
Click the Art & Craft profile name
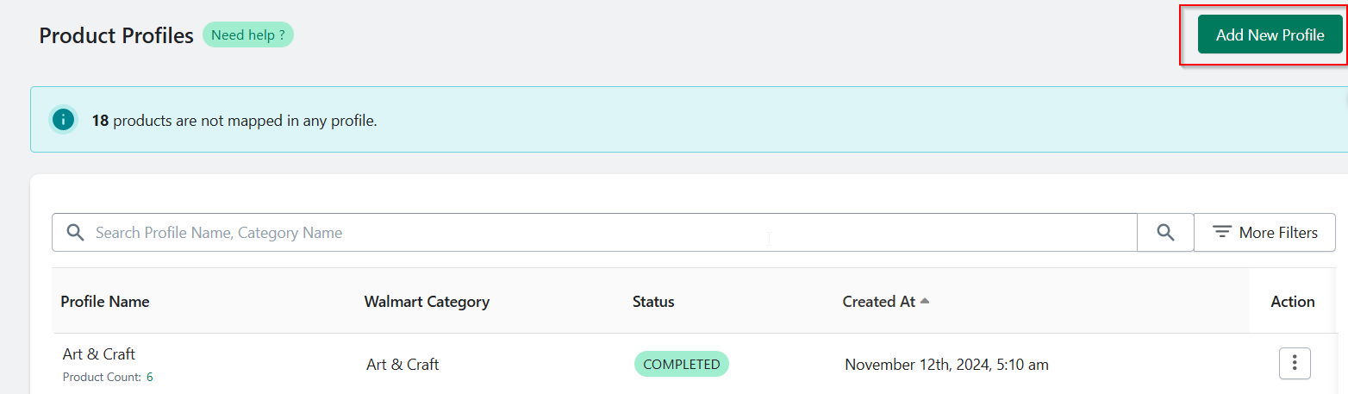click(99, 353)
